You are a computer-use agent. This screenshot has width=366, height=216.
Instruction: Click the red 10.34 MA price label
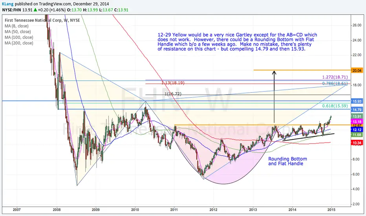(x=357, y=143)
